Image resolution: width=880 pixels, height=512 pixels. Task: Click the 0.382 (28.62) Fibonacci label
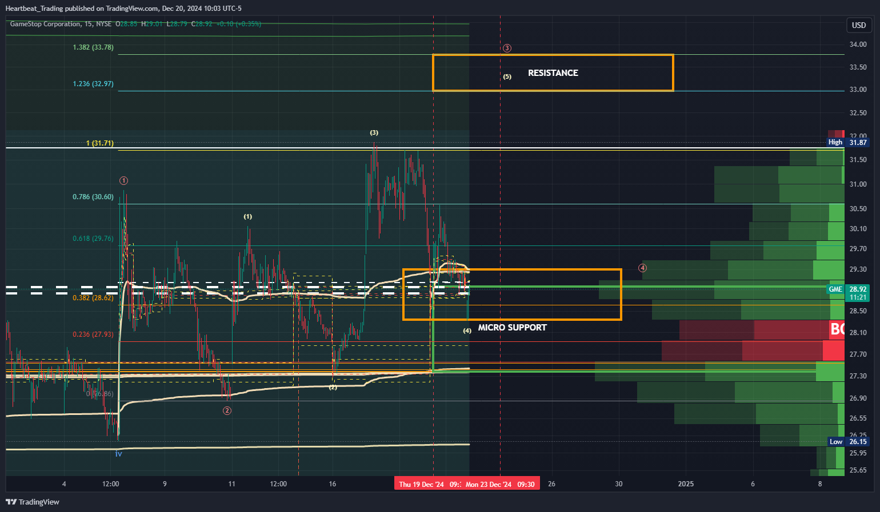pyautogui.click(x=93, y=298)
